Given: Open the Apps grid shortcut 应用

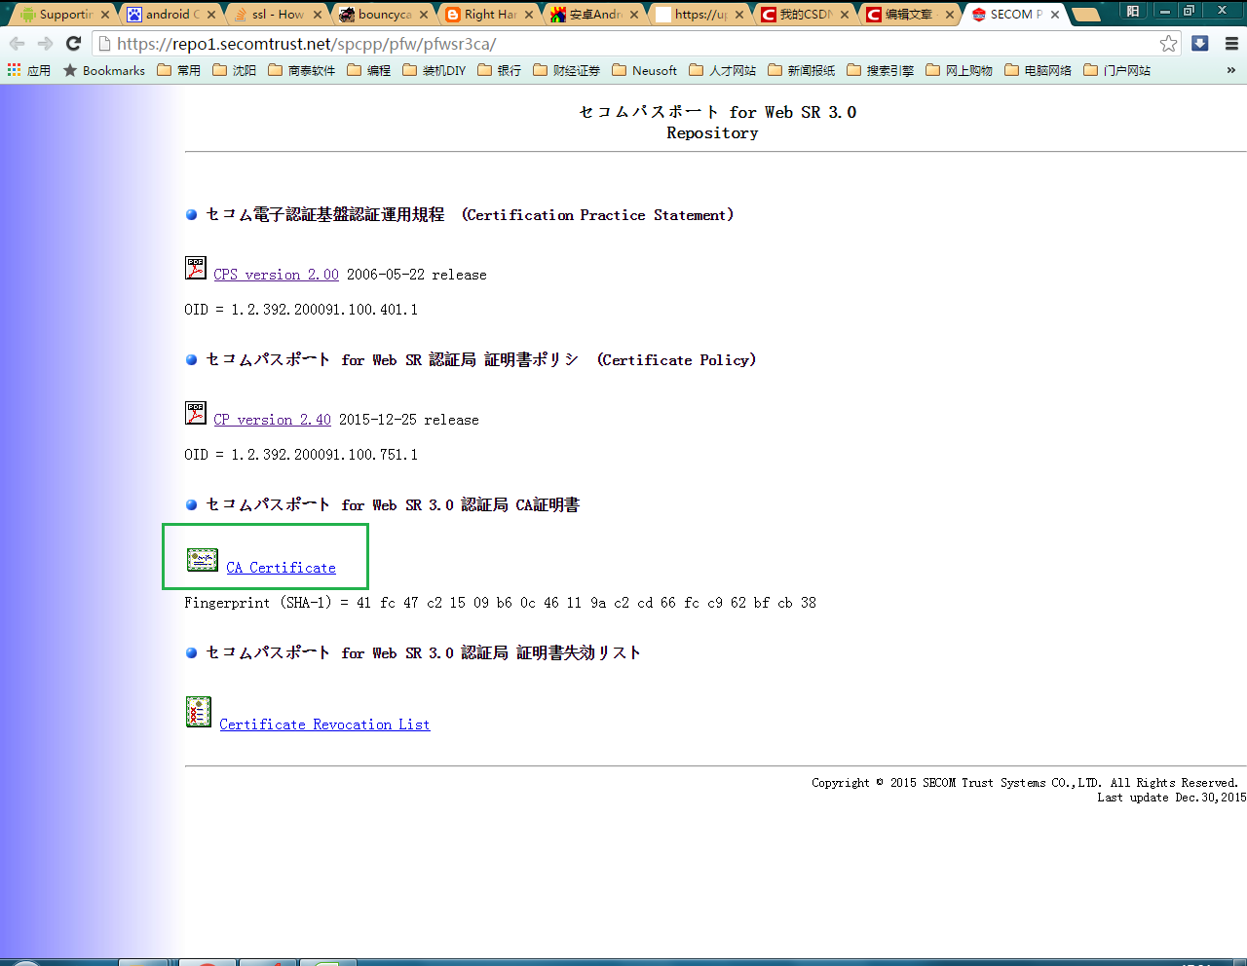Looking at the screenshot, I should [29, 70].
